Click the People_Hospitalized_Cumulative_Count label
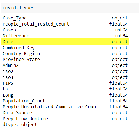139x130 pixels. coord(50,107)
